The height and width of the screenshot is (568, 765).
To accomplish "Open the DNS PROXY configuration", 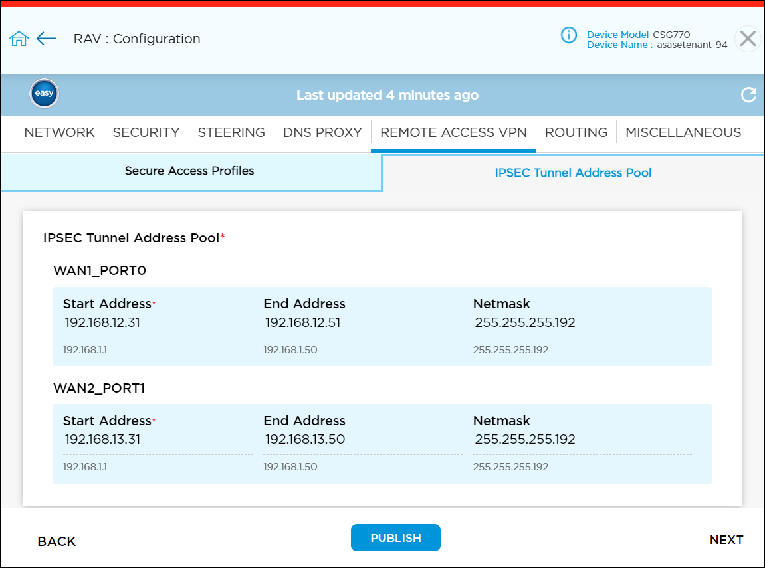I will [x=322, y=132].
